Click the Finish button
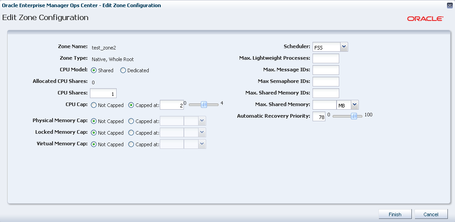 tap(395, 214)
